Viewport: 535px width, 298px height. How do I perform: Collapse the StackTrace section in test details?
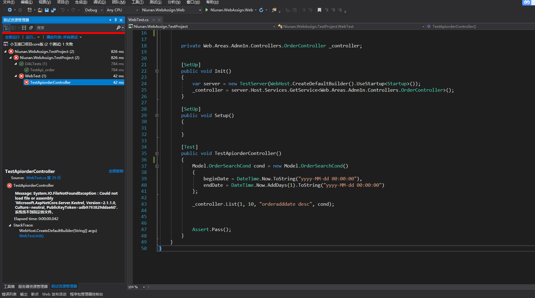[10, 225]
